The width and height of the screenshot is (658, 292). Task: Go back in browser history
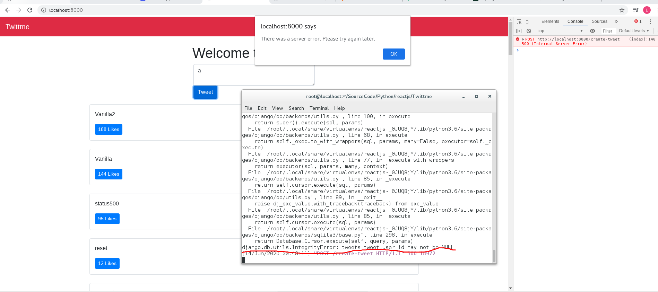8,10
